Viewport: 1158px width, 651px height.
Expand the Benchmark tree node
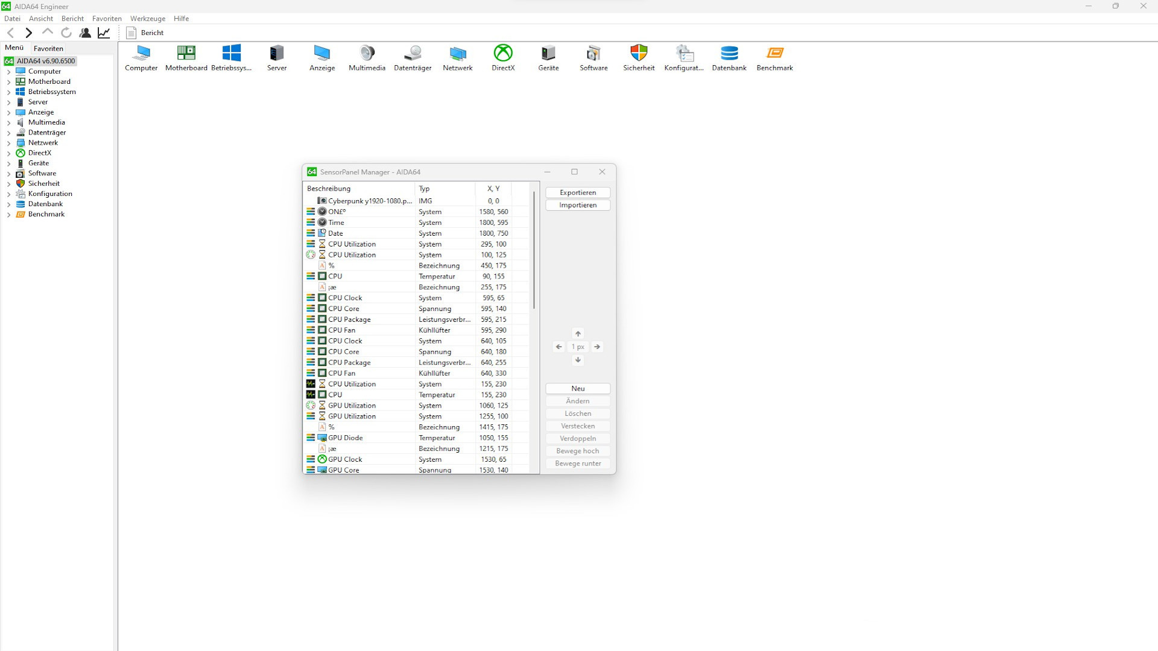(x=9, y=215)
